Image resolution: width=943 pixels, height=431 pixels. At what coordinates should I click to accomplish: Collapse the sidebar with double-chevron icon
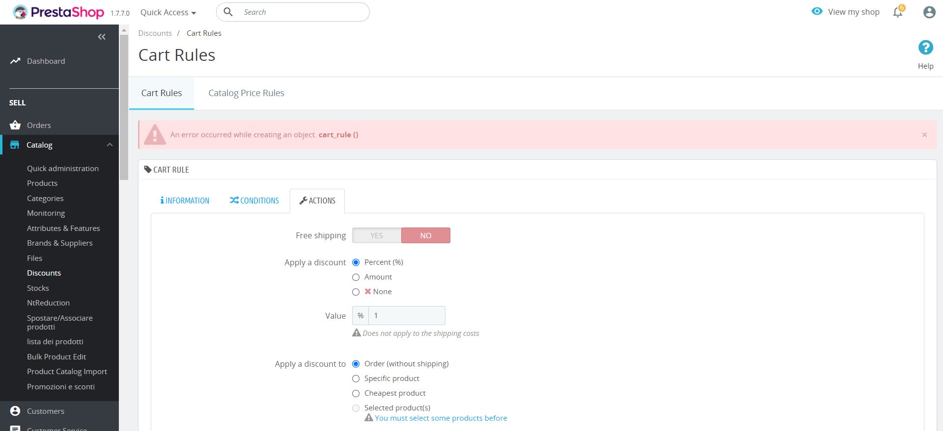pyautogui.click(x=102, y=37)
